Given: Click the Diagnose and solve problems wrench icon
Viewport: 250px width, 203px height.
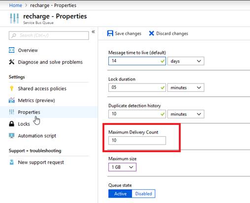Looking at the screenshot, I should (x=12, y=62).
